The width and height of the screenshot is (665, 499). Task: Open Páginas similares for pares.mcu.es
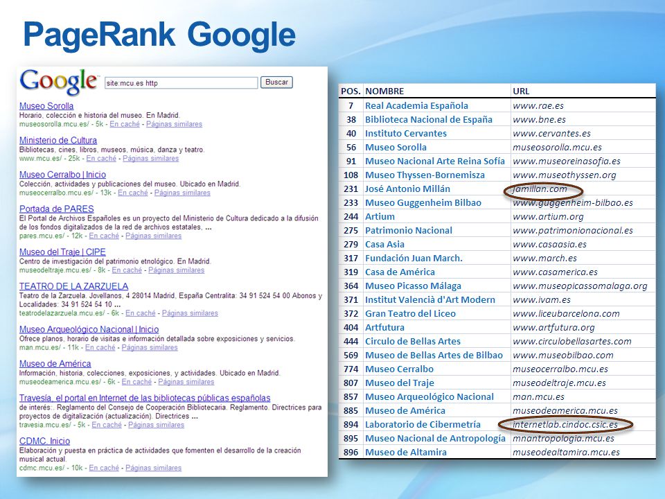pyautogui.click(x=154, y=236)
